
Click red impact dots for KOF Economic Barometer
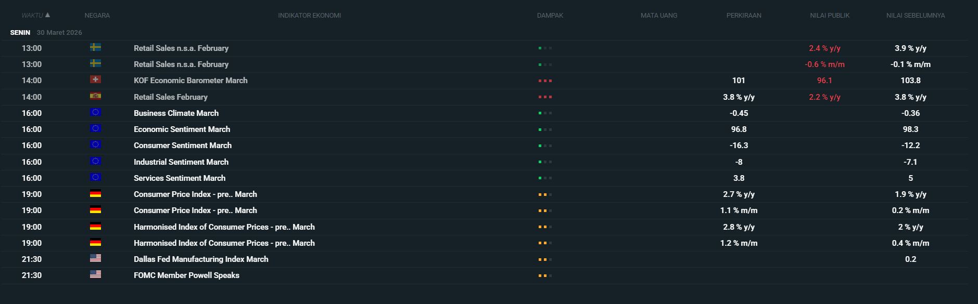(x=545, y=81)
